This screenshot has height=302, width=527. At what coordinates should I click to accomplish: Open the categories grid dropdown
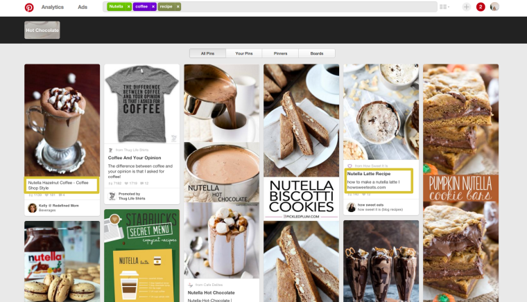[444, 7]
